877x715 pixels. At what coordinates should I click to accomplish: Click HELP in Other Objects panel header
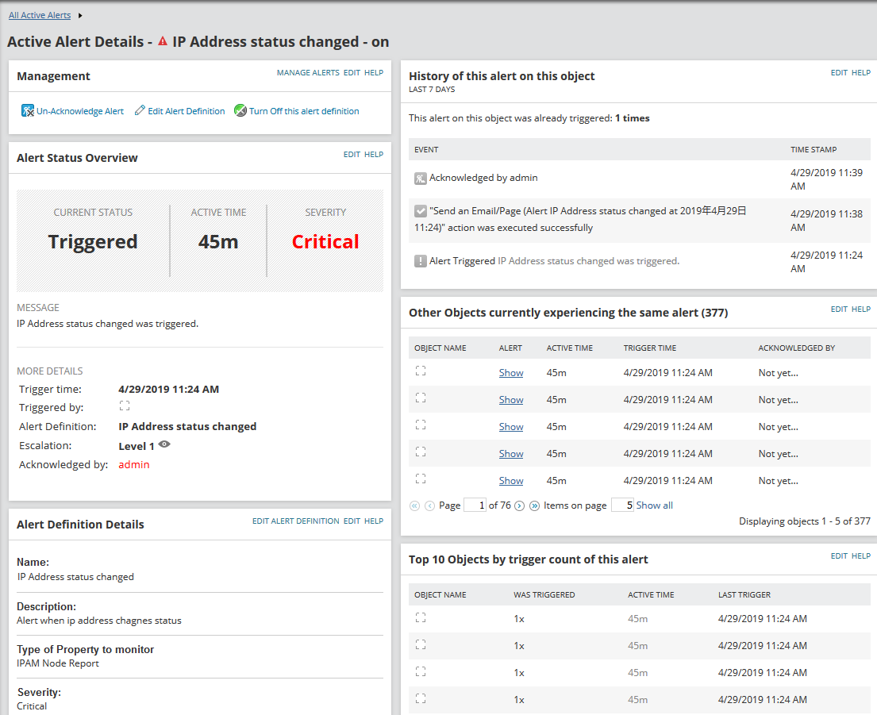(x=861, y=309)
